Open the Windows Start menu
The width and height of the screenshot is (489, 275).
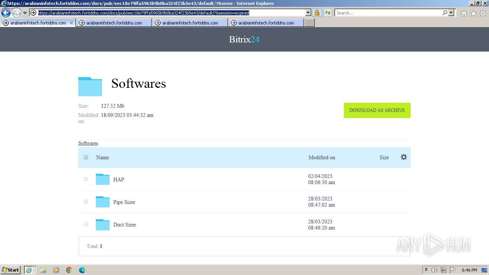point(11,270)
